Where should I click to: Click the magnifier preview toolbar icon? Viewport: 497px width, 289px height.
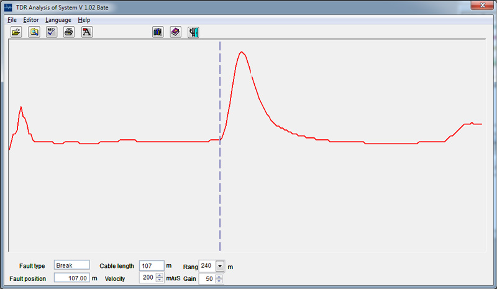click(x=34, y=32)
